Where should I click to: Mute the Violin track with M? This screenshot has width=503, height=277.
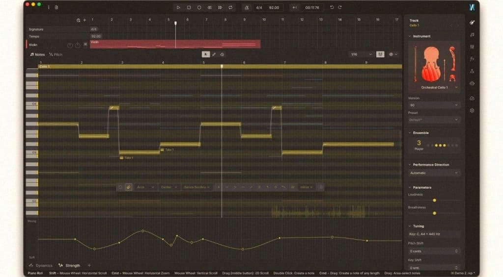click(x=85, y=45)
